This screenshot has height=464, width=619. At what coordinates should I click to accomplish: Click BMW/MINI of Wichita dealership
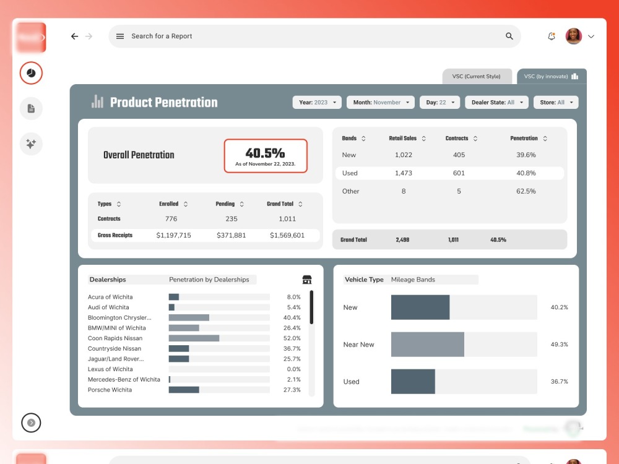pos(116,328)
